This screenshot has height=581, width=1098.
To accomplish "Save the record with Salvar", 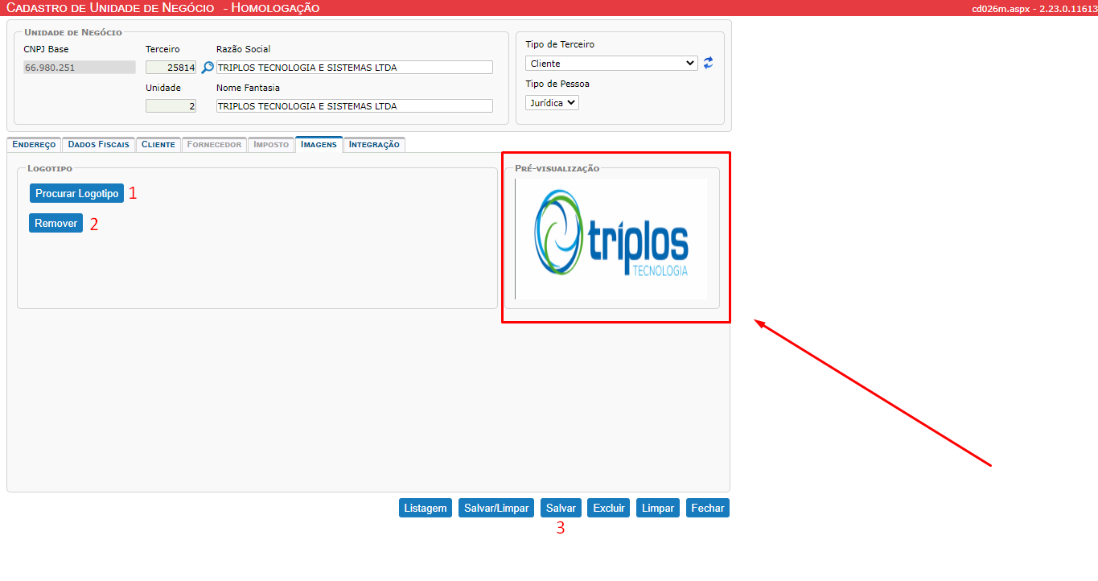I will (561, 508).
